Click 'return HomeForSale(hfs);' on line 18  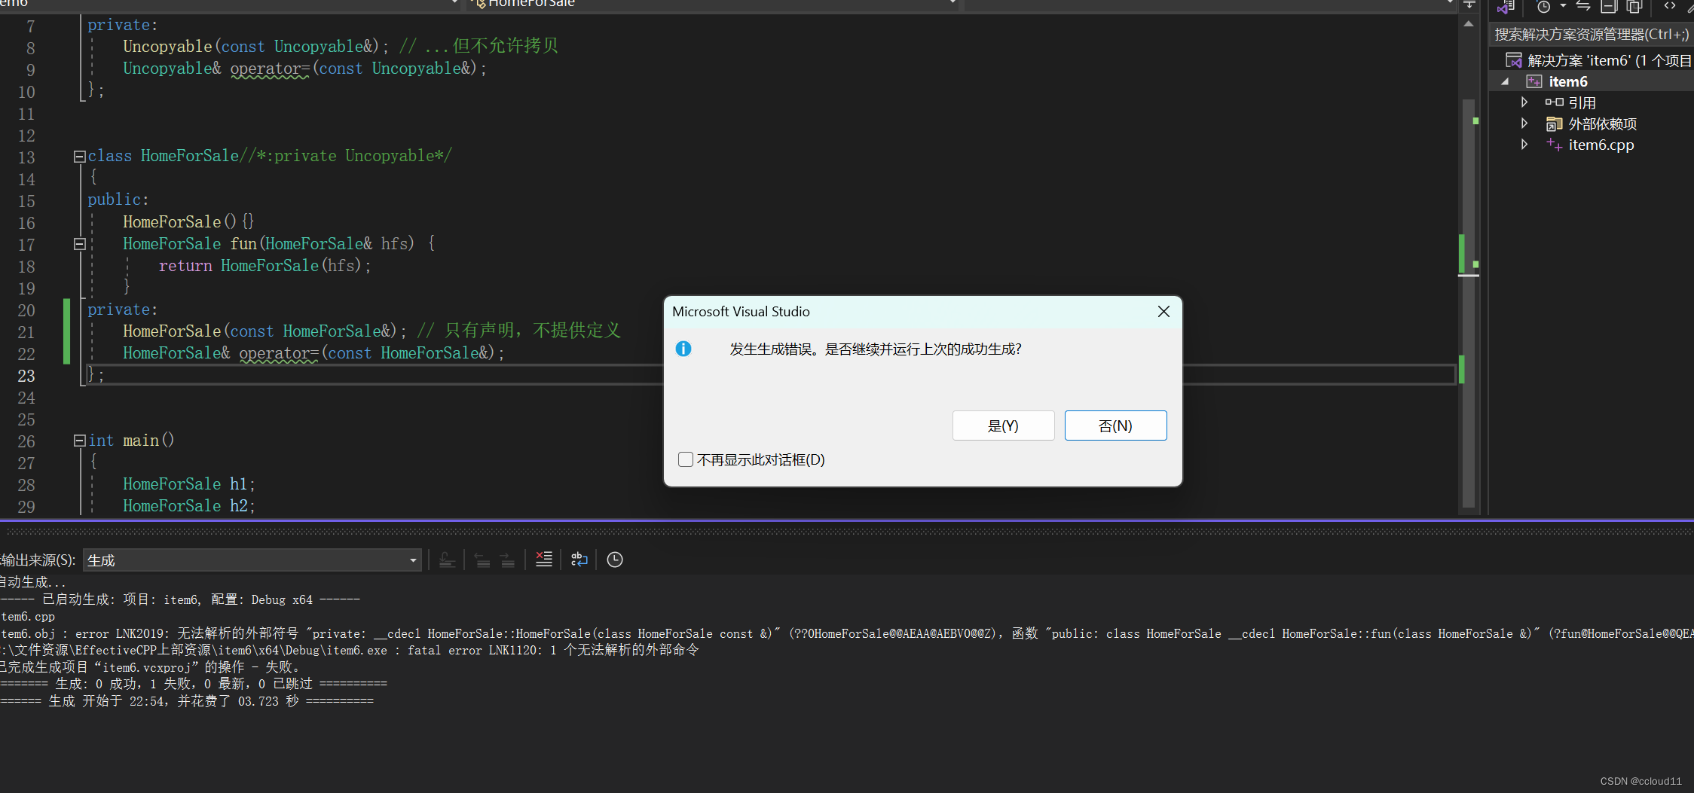(264, 266)
